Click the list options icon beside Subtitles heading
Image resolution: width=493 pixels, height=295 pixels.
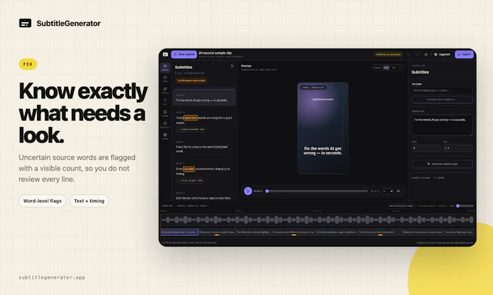[232, 66]
